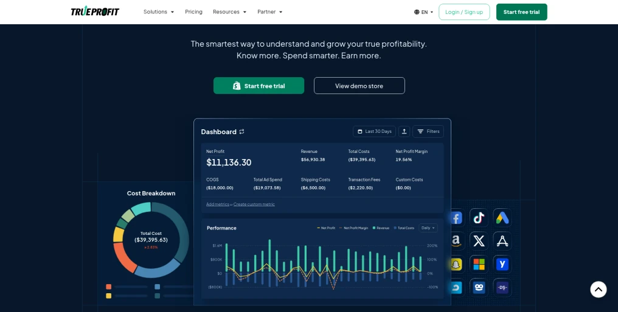Viewport: 618px width, 312px height.
Task: Click the Shopify Start free trial button
Action: click(x=259, y=86)
